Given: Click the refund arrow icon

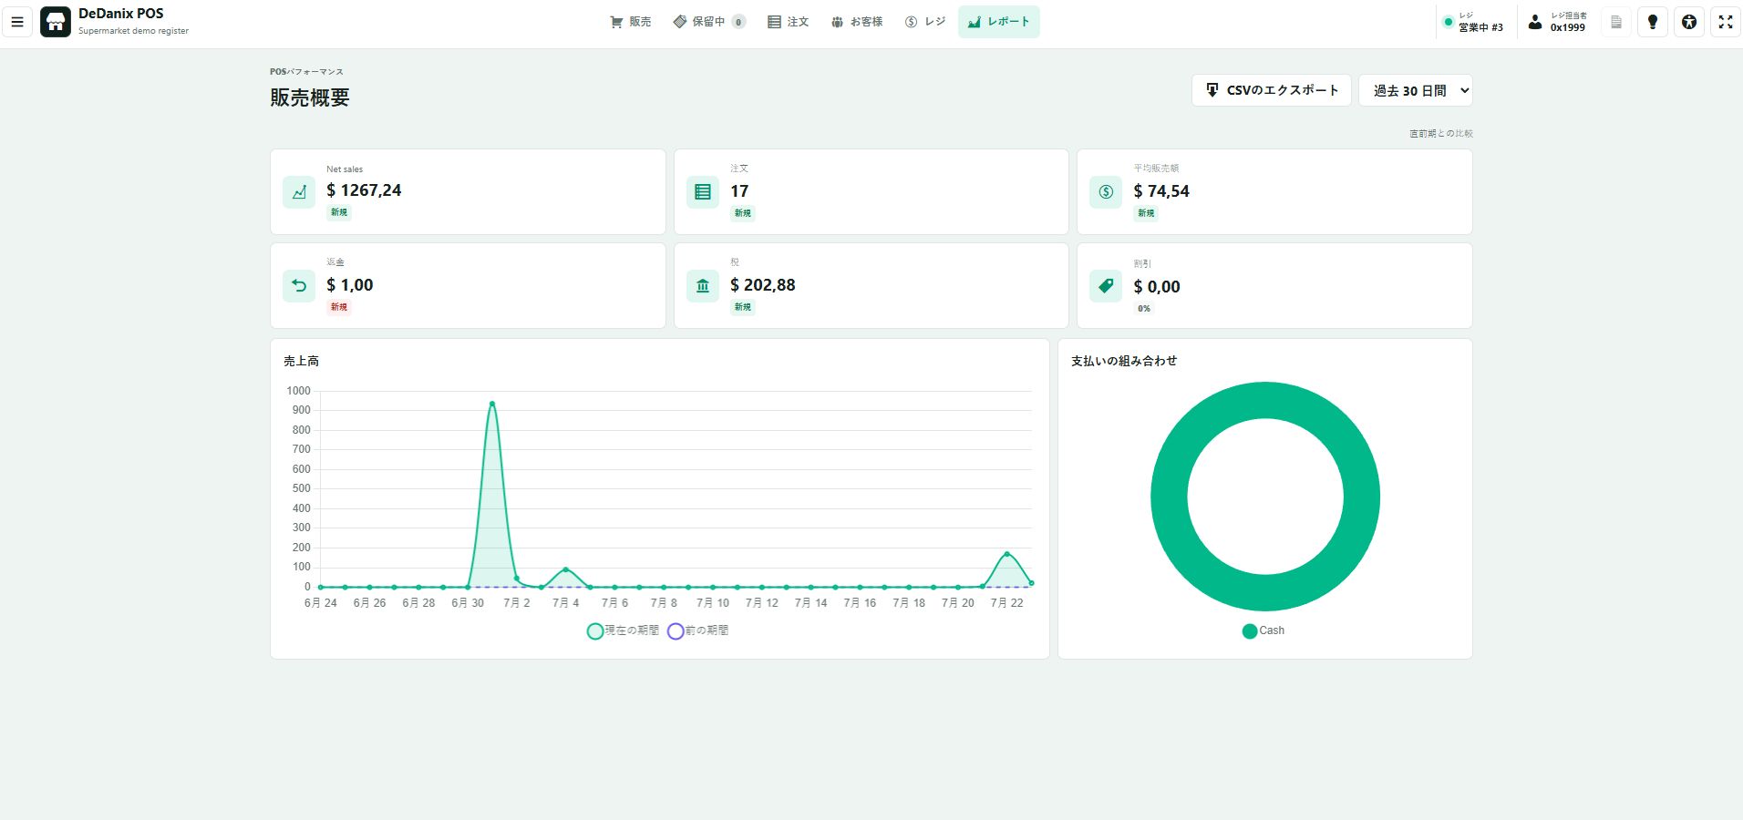Looking at the screenshot, I should pos(299,285).
